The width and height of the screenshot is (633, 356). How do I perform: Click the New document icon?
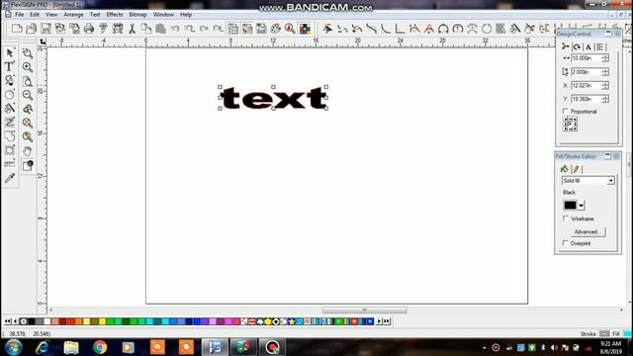[x=17, y=29]
